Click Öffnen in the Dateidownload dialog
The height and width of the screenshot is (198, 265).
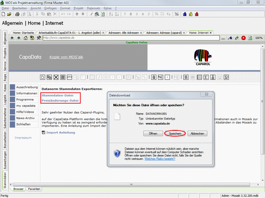(x=153, y=134)
